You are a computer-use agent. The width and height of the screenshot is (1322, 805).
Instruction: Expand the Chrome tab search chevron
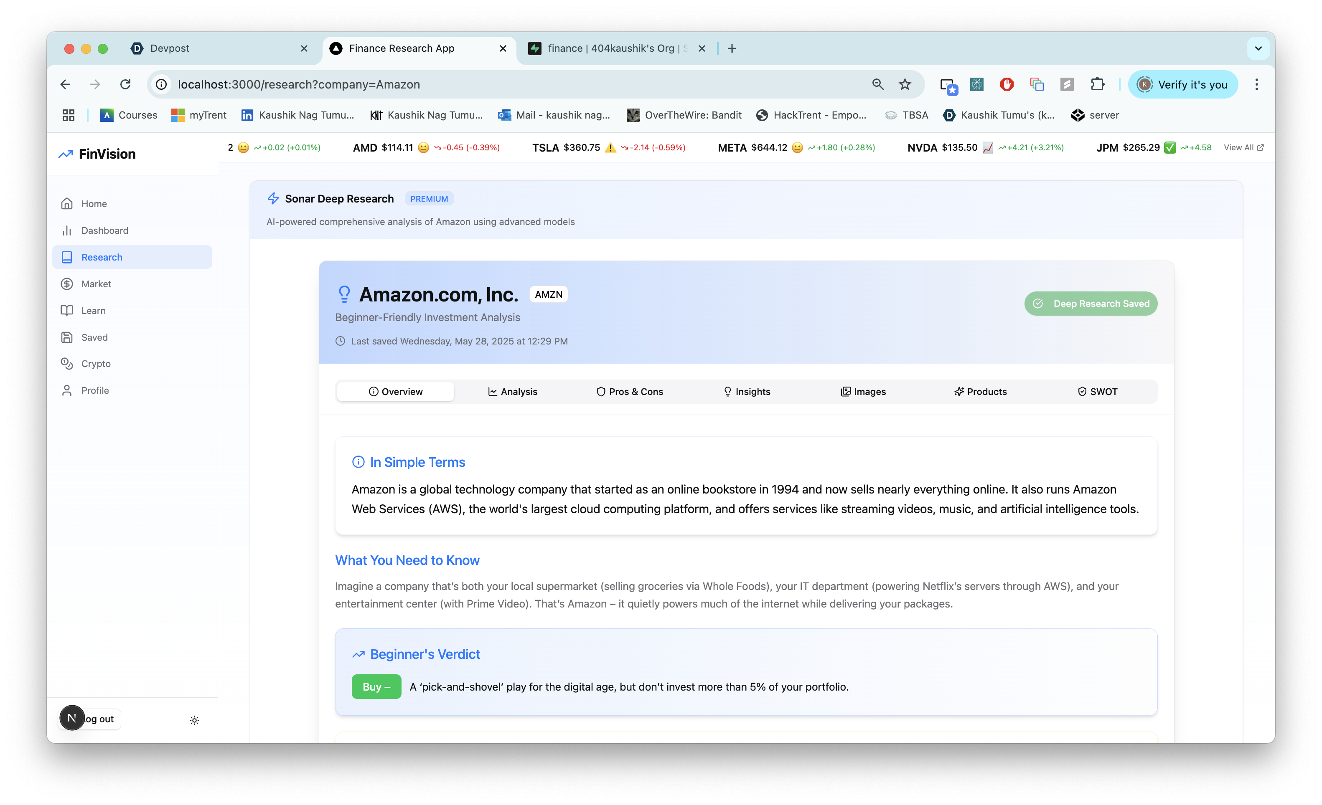1258,48
